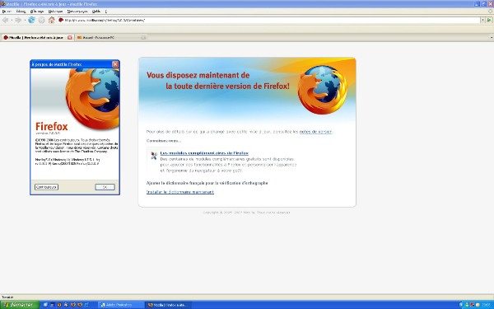Viewport: 494px width, 309px height.
Task: Open the Outils menu
Action: [x=96, y=12]
